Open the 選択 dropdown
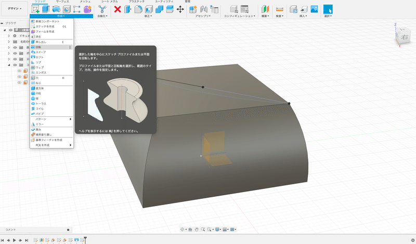 point(328,16)
